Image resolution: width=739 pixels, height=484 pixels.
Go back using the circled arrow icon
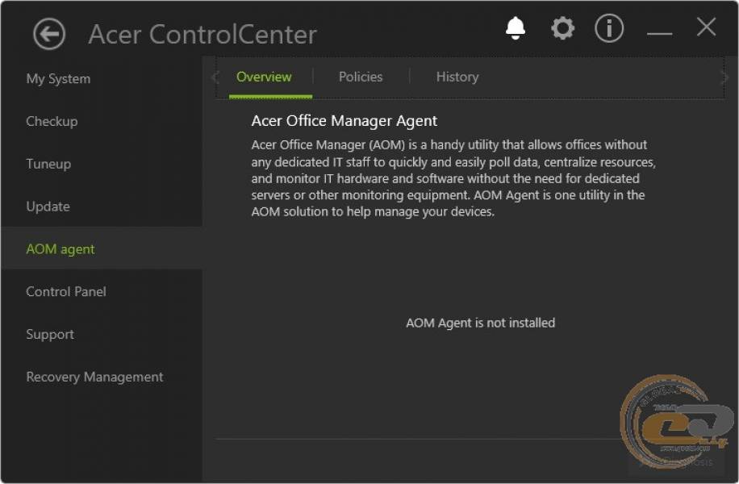pos(49,34)
